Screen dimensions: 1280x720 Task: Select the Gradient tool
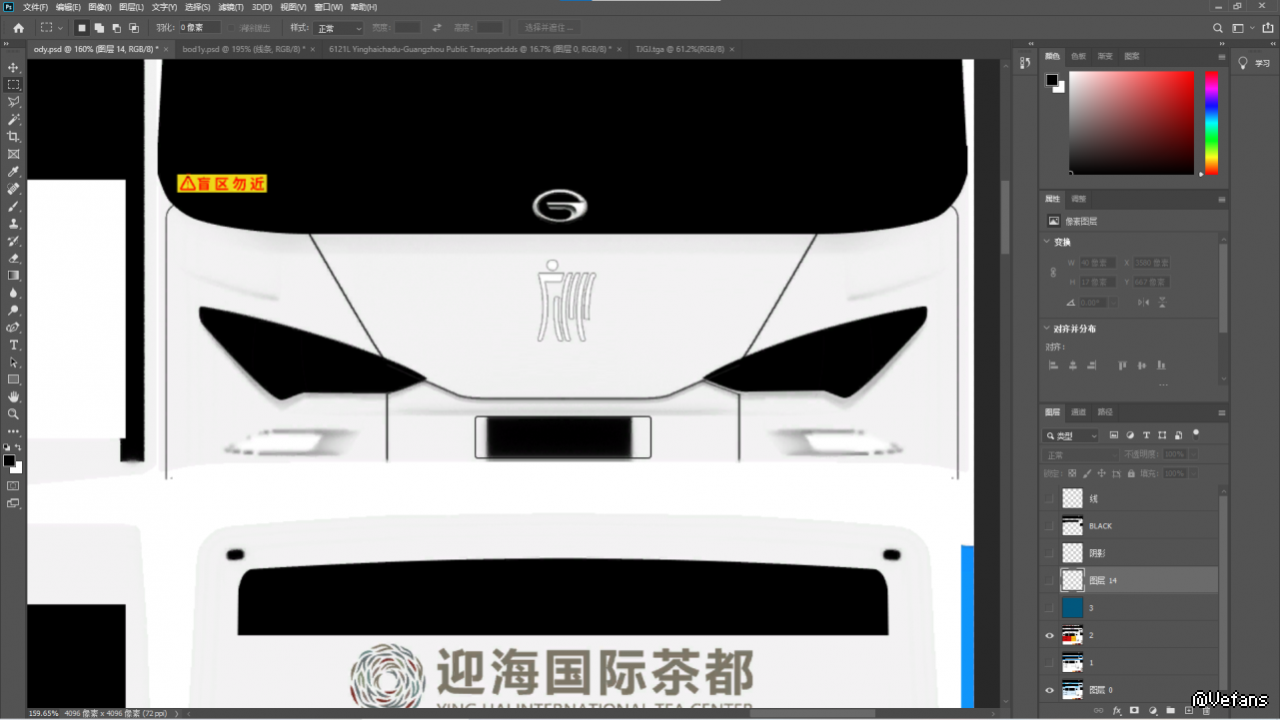point(13,275)
